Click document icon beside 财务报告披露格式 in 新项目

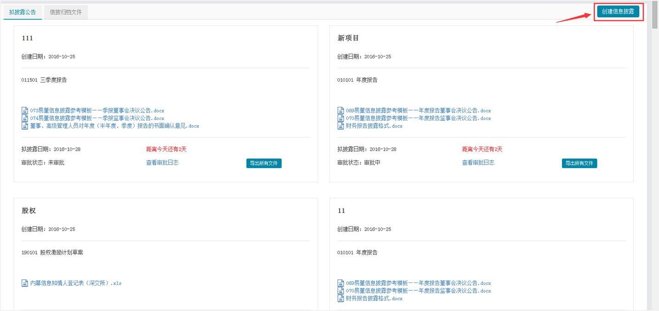(x=341, y=126)
